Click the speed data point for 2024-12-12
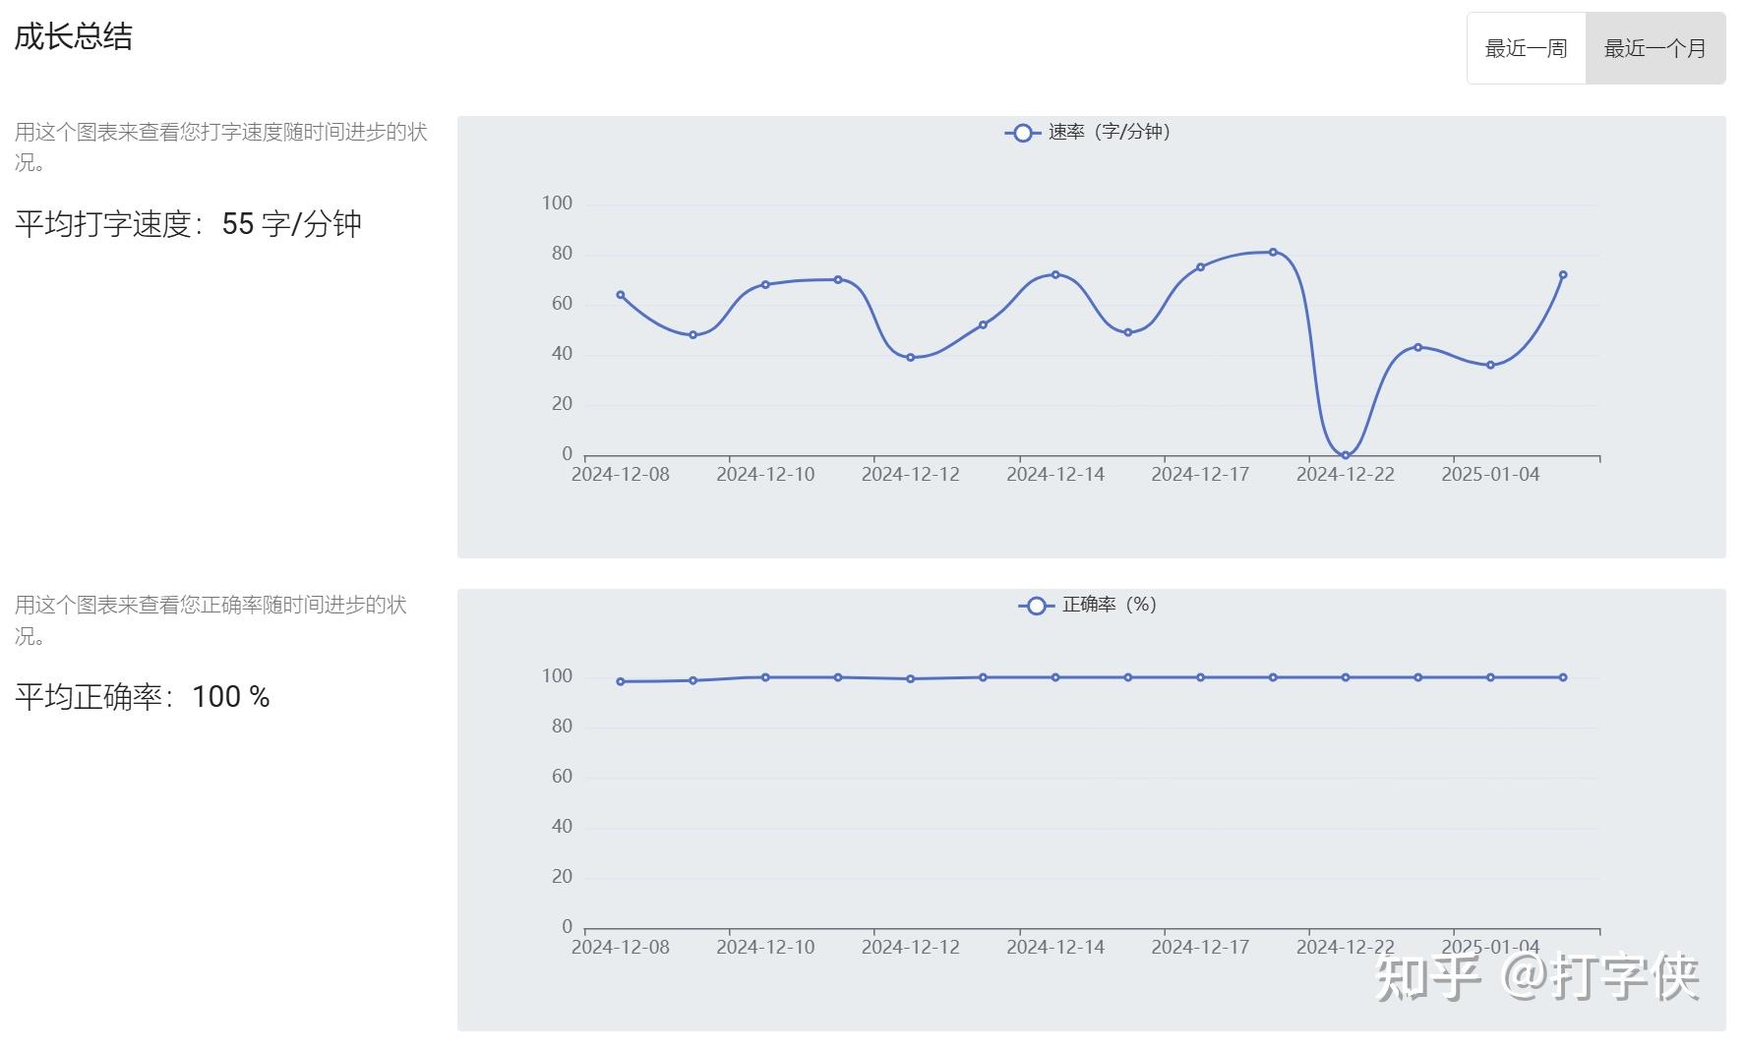This screenshot has width=1744, height=1048. pos(911,358)
